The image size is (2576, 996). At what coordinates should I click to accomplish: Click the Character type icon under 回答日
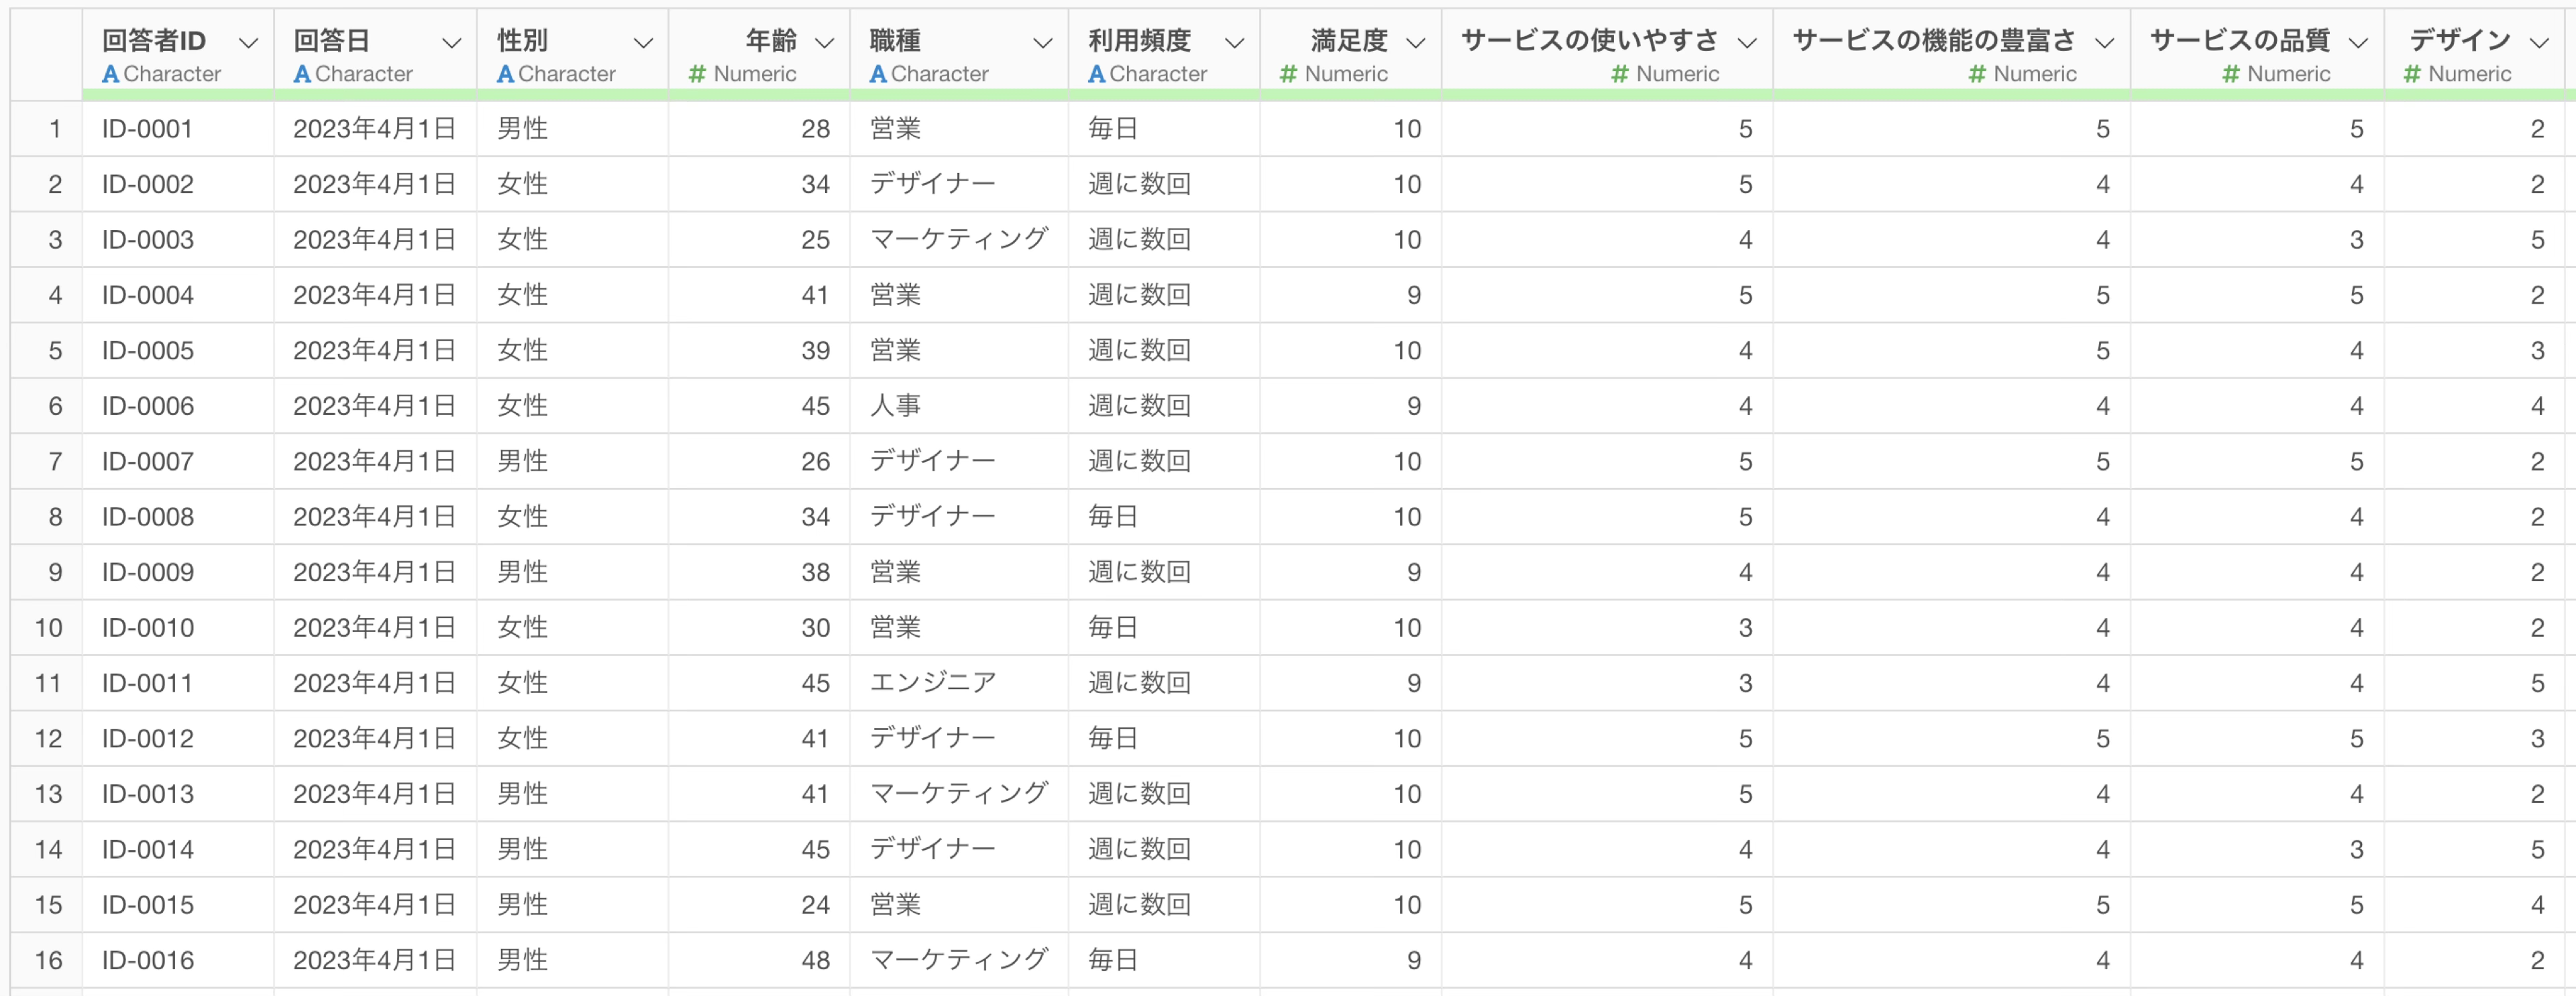pyautogui.click(x=302, y=74)
